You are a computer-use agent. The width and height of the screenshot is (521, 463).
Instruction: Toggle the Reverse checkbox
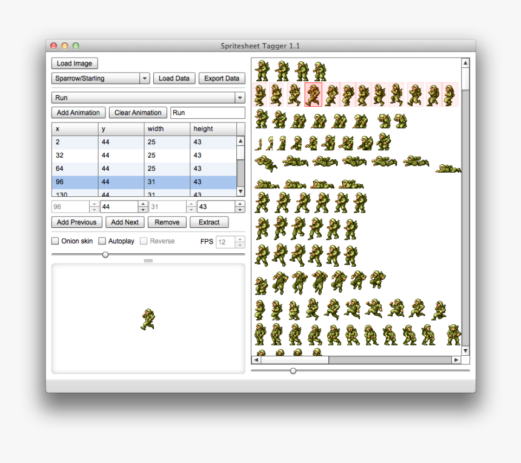(144, 241)
